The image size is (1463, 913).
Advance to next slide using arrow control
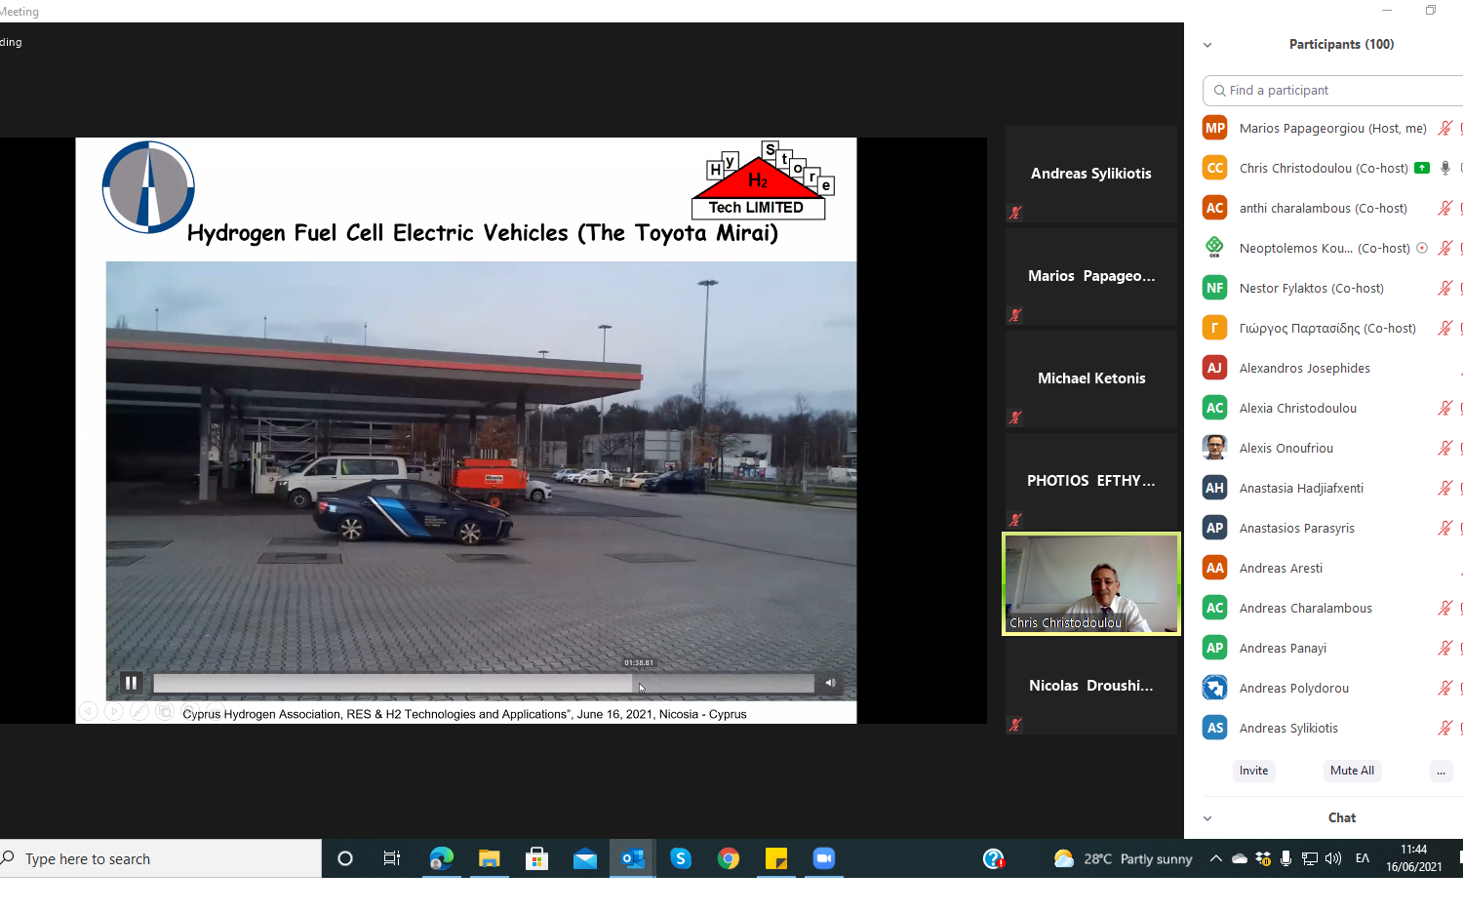click(113, 711)
